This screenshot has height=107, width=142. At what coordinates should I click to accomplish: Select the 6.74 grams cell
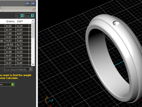[10, 30]
